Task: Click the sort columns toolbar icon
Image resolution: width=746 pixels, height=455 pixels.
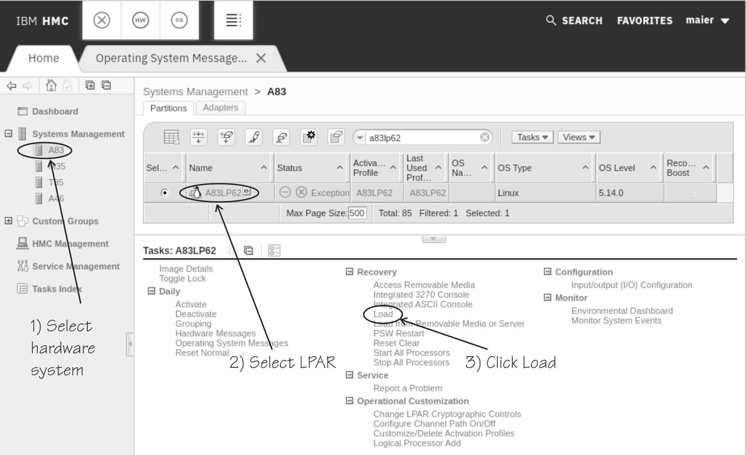Action: click(x=199, y=137)
